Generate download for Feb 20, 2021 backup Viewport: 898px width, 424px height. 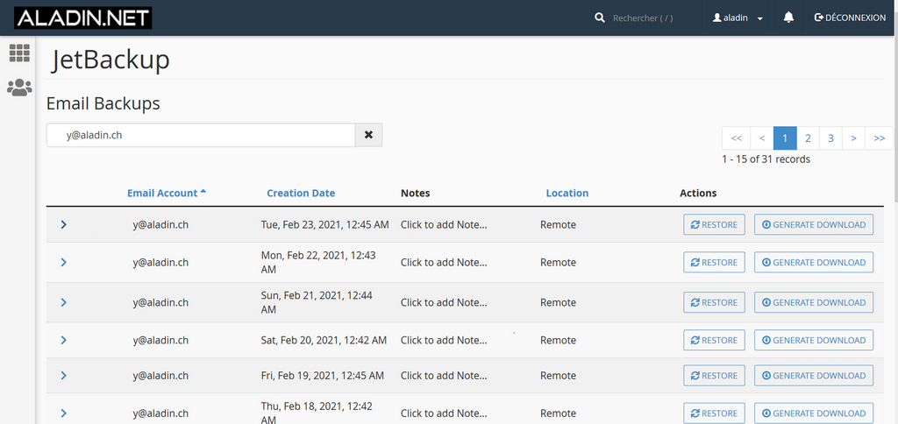coord(814,340)
